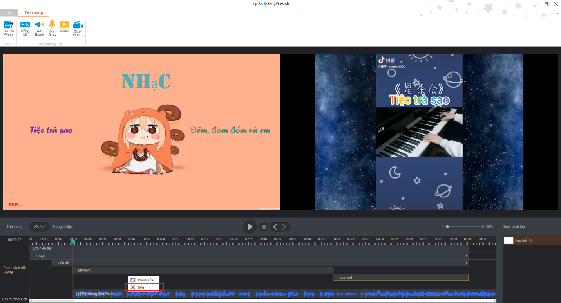
Task: Select the yellow-outlined Element bar on the timeline
Action: point(401,278)
